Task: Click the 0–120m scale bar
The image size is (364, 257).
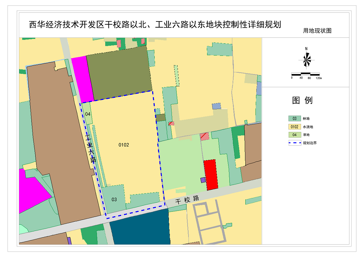Action: pyautogui.click(x=306, y=74)
